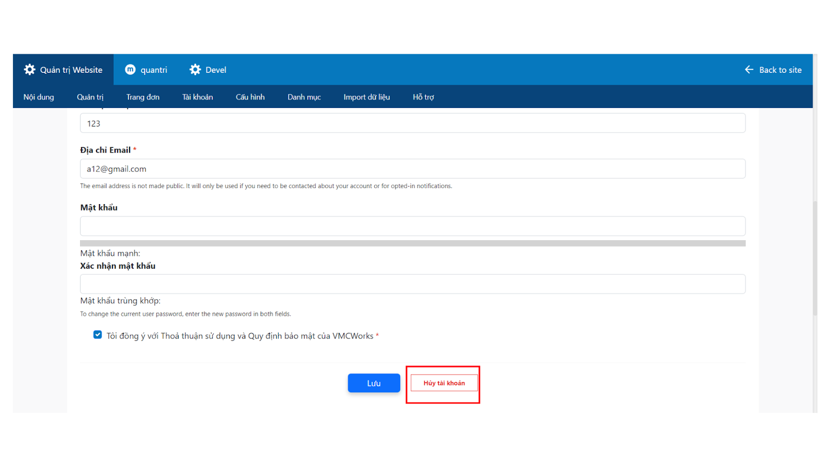Image resolution: width=826 pixels, height=465 pixels.
Task: Open the Nội dung menu
Action: (39, 97)
